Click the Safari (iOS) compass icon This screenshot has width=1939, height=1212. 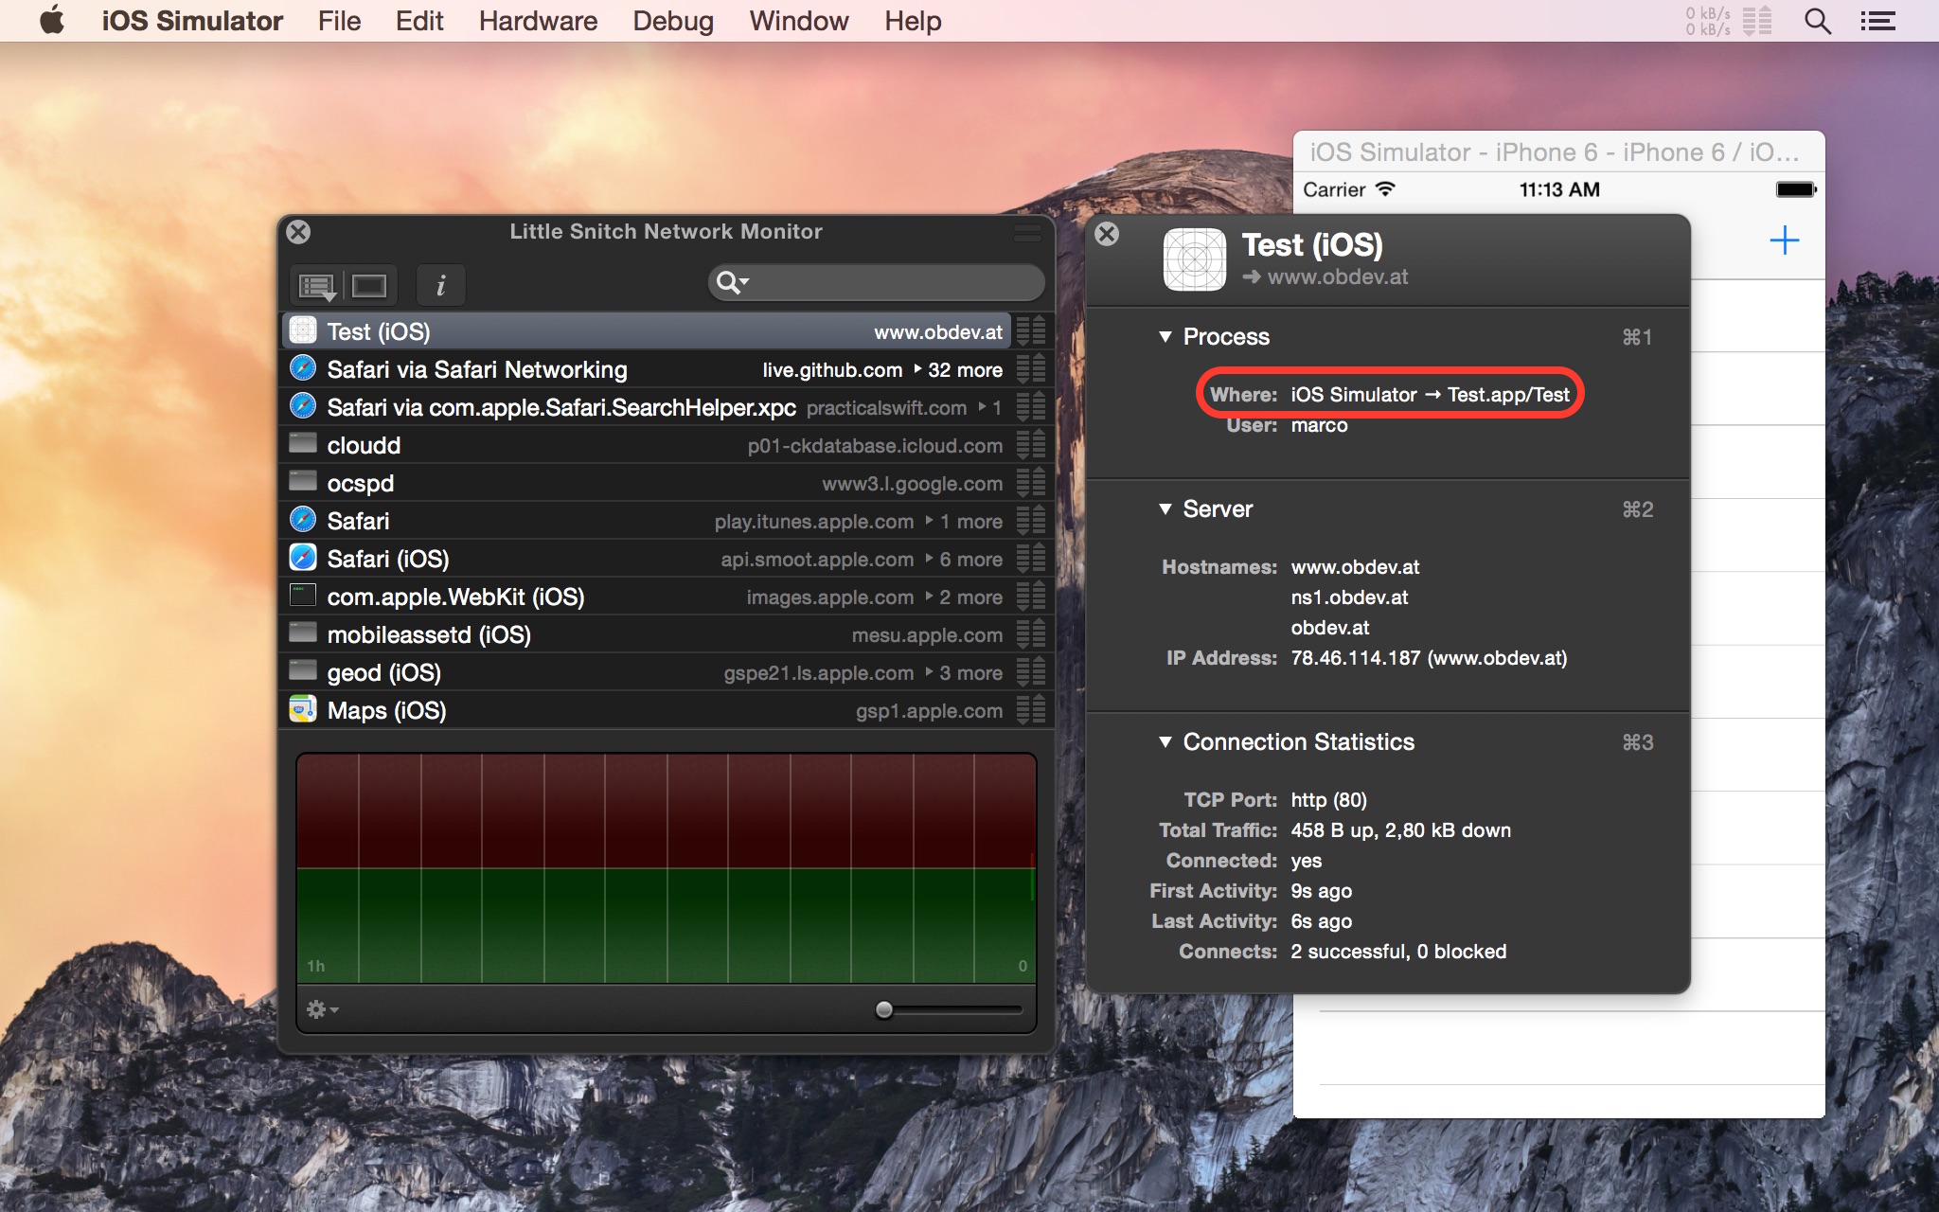coord(303,559)
